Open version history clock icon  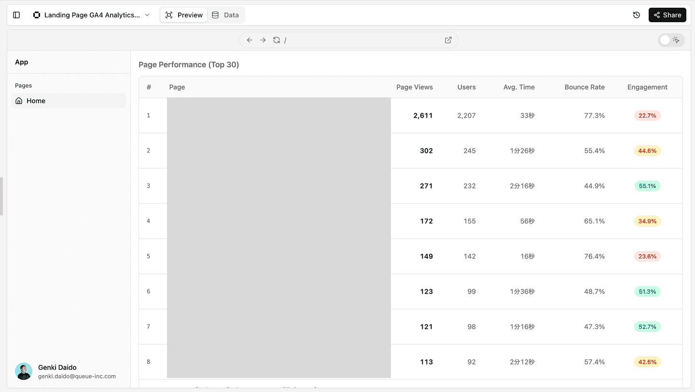coord(637,15)
